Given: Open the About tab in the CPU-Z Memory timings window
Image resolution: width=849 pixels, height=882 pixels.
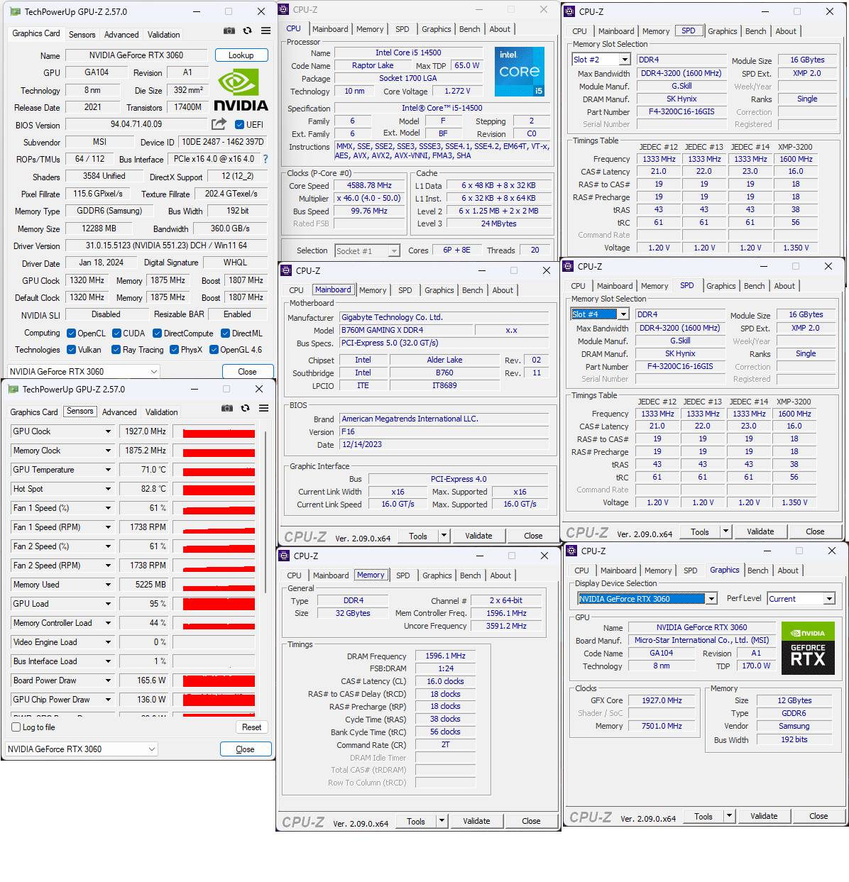Looking at the screenshot, I should [500, 575].
